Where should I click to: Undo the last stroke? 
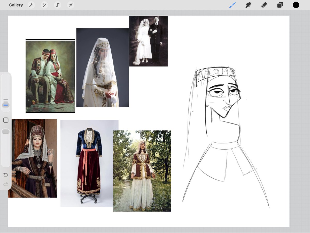click(x=6, y=175)
